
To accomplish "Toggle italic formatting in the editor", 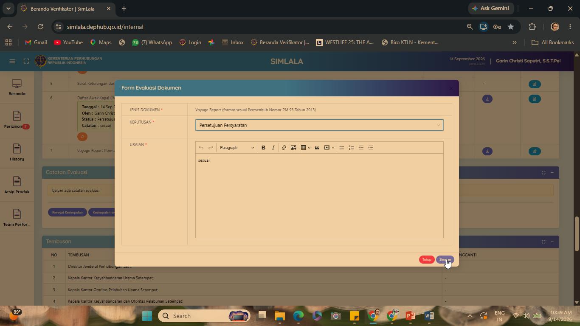I will pyautogui.click(x=273, y=148).
